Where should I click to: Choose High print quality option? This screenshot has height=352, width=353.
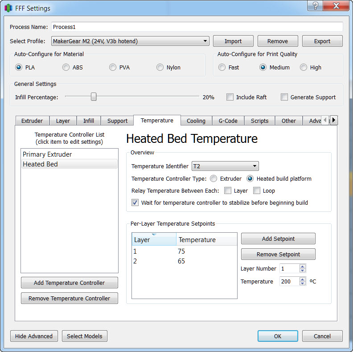coord(304,68)
